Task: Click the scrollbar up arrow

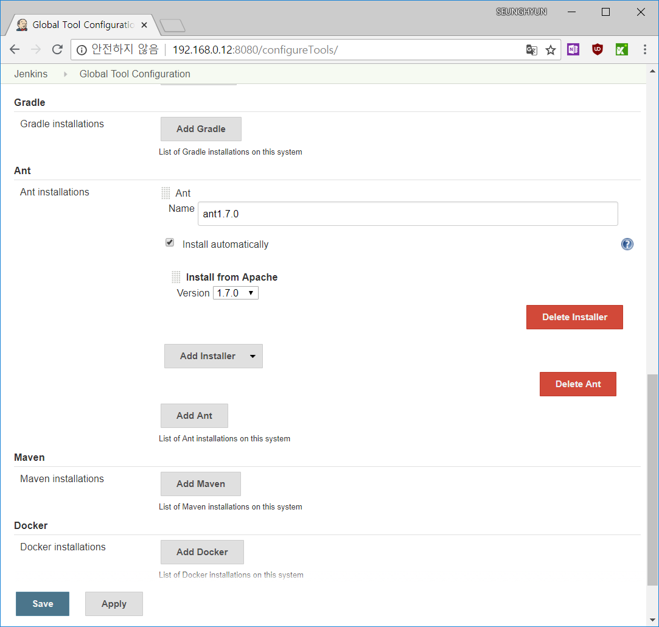Action: tap(652, 71)
